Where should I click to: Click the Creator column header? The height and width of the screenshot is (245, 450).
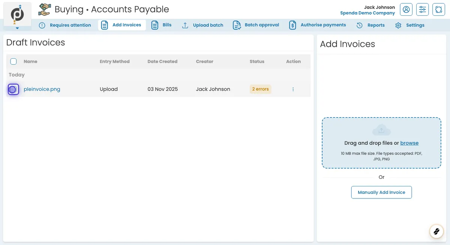tap(204, 61)
